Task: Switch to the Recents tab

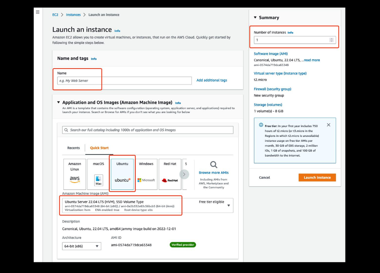Action: (x=73, y=148)
